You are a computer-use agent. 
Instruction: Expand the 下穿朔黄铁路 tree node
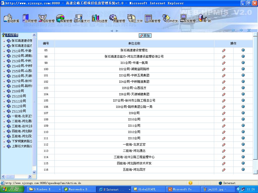pyautogui.click(x=4, y=142)
